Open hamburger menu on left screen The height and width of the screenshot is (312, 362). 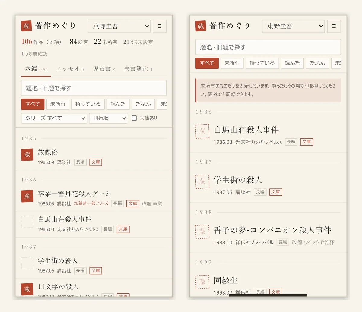(160, 26)
